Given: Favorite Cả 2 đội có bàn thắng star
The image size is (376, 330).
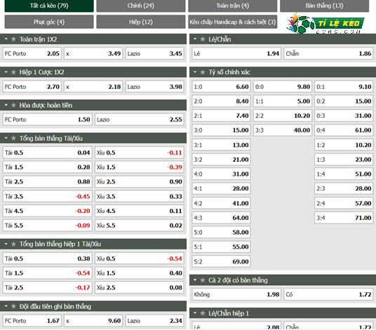Looking at the screenshot, I should 203,280.
